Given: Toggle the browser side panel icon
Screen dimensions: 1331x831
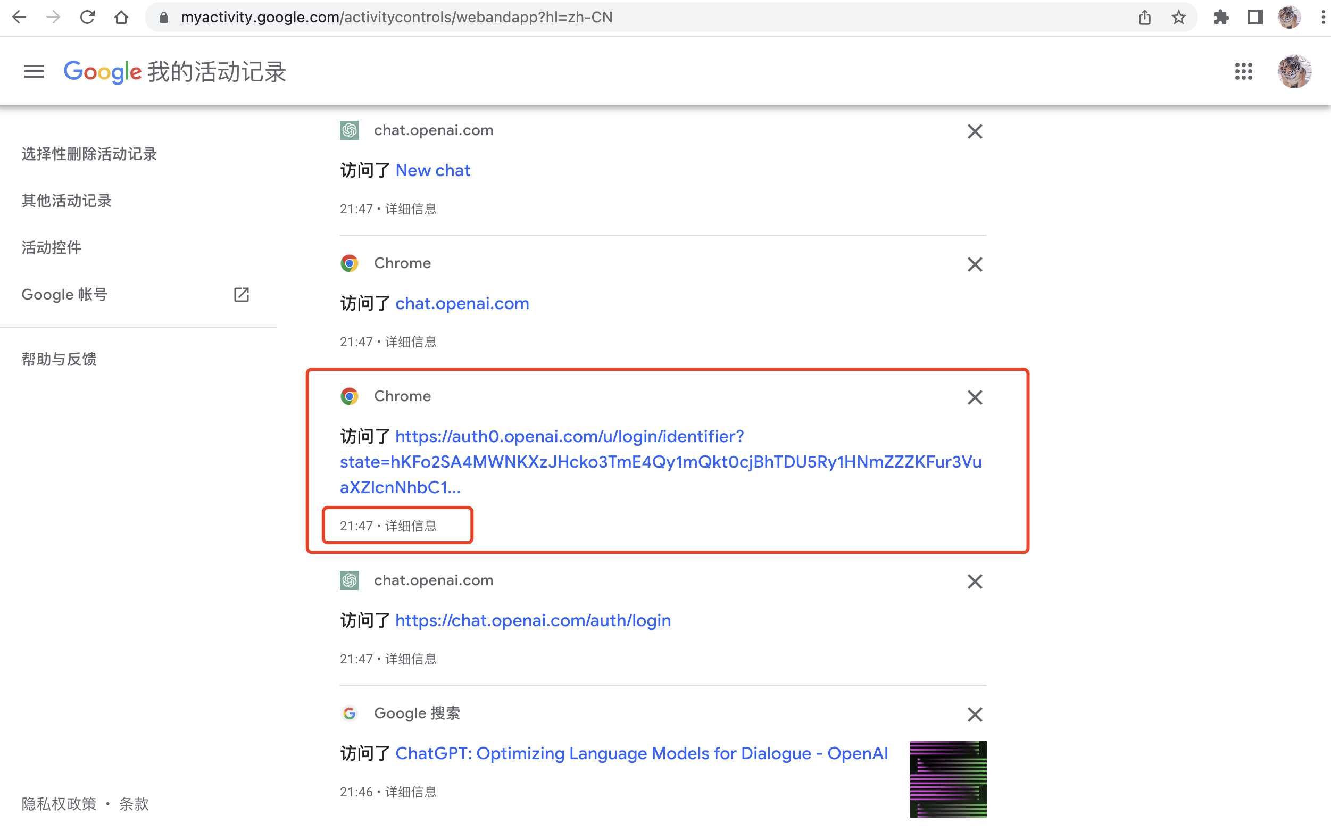Looking at the screenshot, I should click(1255, 18).
